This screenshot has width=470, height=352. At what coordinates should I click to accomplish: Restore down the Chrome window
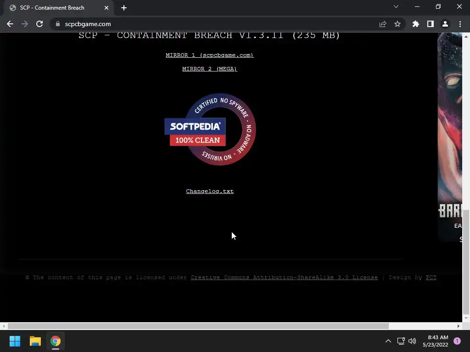[x=438, y=6]
